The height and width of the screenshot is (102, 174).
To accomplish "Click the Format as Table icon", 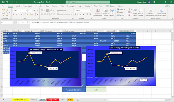I will [x=105, y=11].
